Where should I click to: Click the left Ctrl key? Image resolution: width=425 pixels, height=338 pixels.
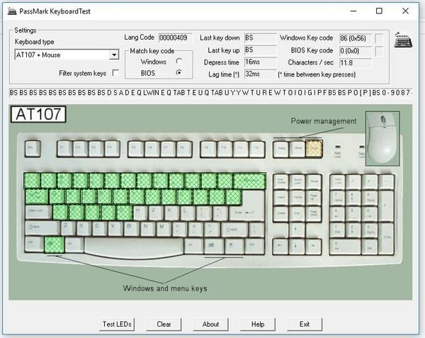(34, 244)
